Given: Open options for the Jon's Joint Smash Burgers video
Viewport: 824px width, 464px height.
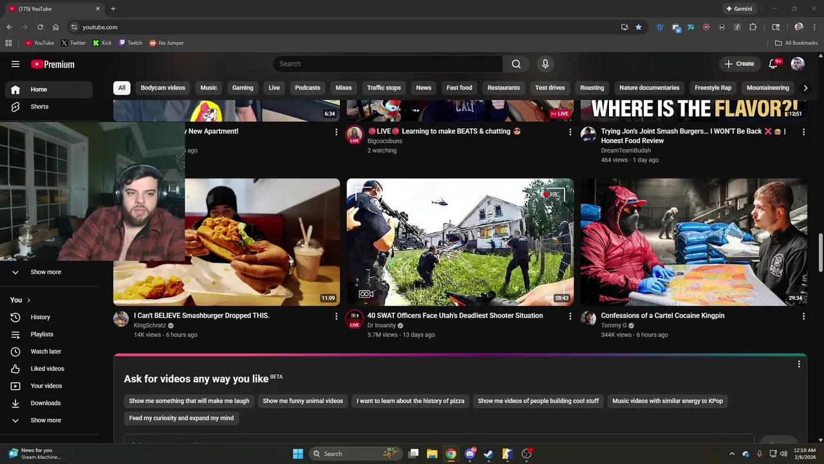Looking at the screenshot, I should pos(803,132).
